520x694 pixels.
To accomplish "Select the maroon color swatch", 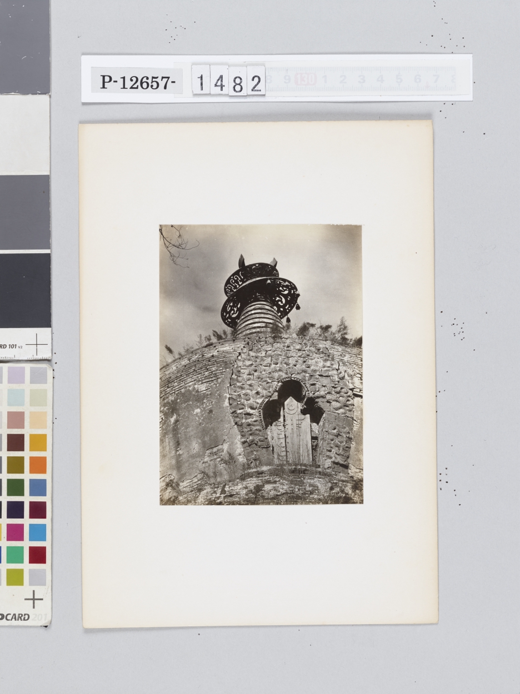I will (x=38, y=510).
